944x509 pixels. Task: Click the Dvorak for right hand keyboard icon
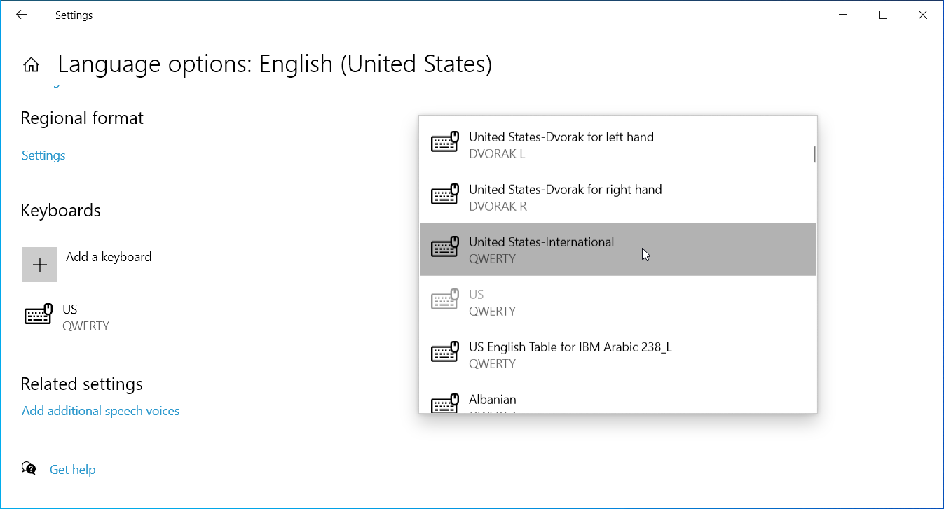point(444,196)
